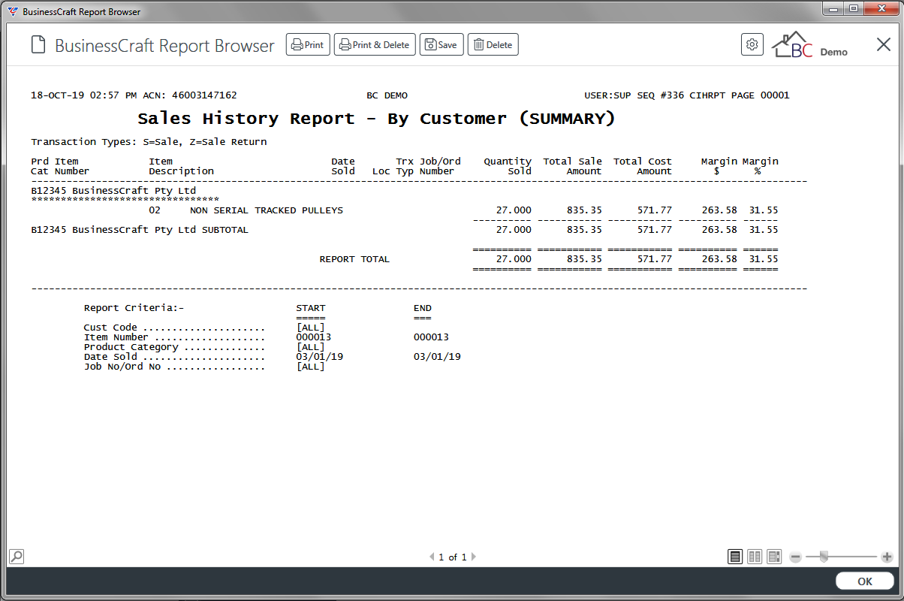This screenshot has height=601, width=904.
Task: Switch to page view with thumbnail sidebar
Action: pos(774,557)
